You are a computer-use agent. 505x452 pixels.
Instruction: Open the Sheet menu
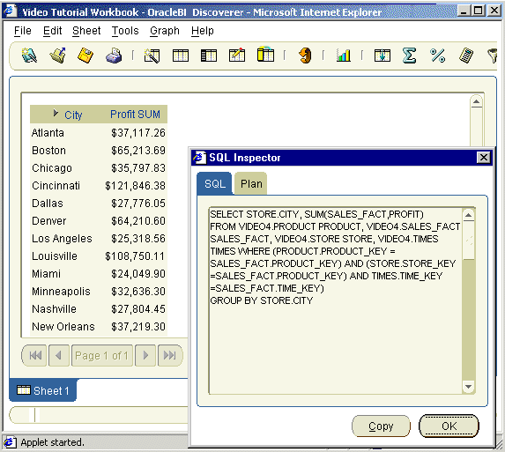86,31
